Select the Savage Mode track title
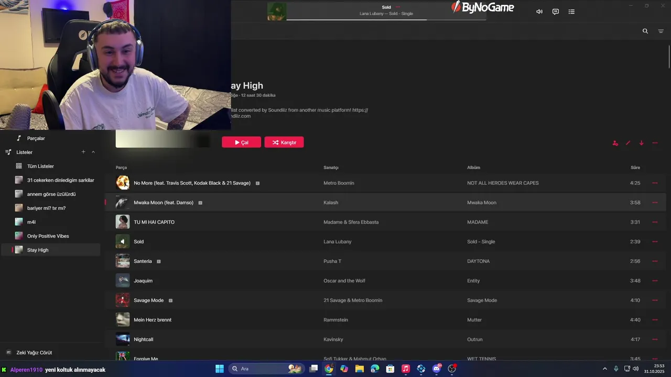 [149, 301]
